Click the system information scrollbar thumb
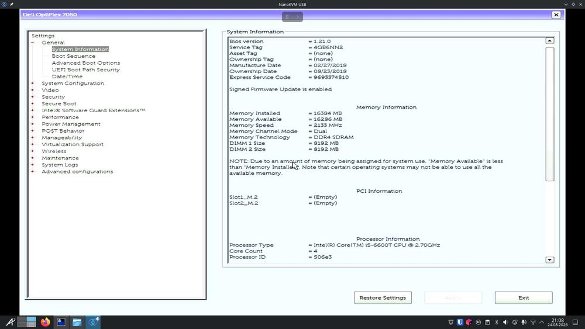Image resolution: width=585 pixels, height=329 pixels. pos(549,115)
